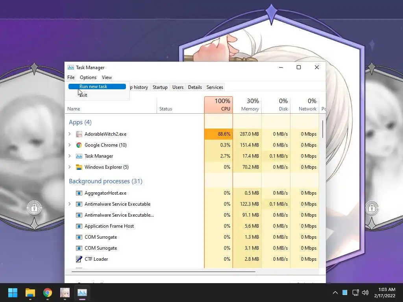Click the 287.0 MB memory cell
This screenshot has width=403, height=302.
[247, 134]
